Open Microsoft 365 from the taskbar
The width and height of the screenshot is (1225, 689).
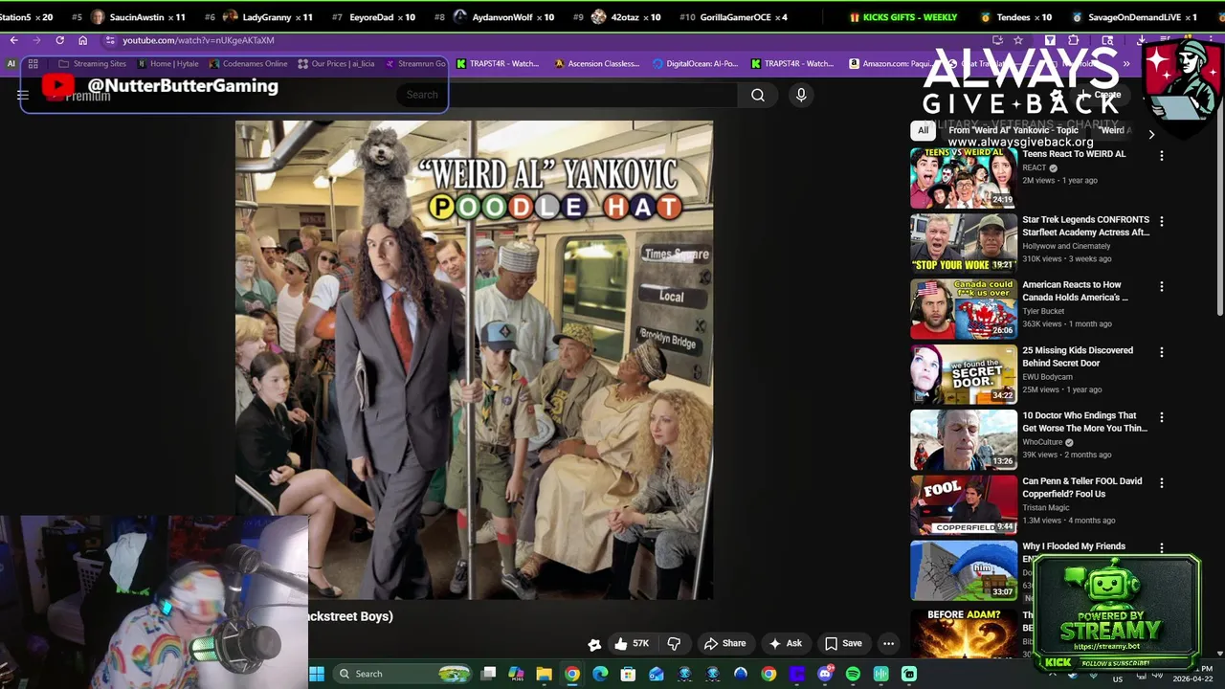(x=516, y=674)
